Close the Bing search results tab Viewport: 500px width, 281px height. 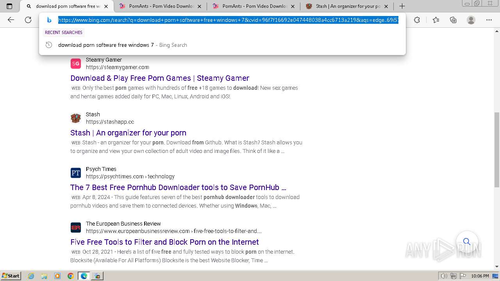[106, 6]
